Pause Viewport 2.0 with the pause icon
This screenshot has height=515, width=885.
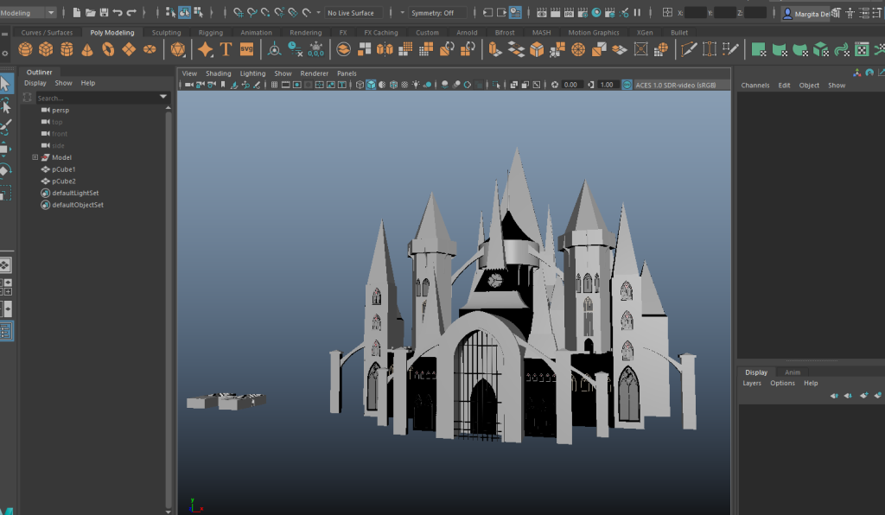coord(637,12)
